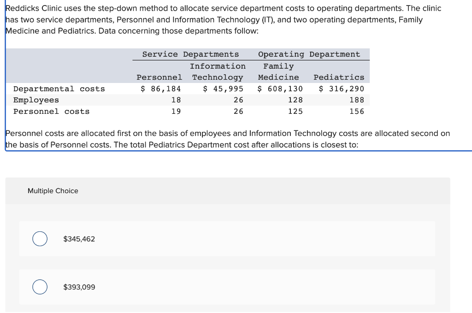Click the Employees row label
Image resolution: width=472 pixels, height=313 pixels.
pyautogui.click(x=36, y=100)
